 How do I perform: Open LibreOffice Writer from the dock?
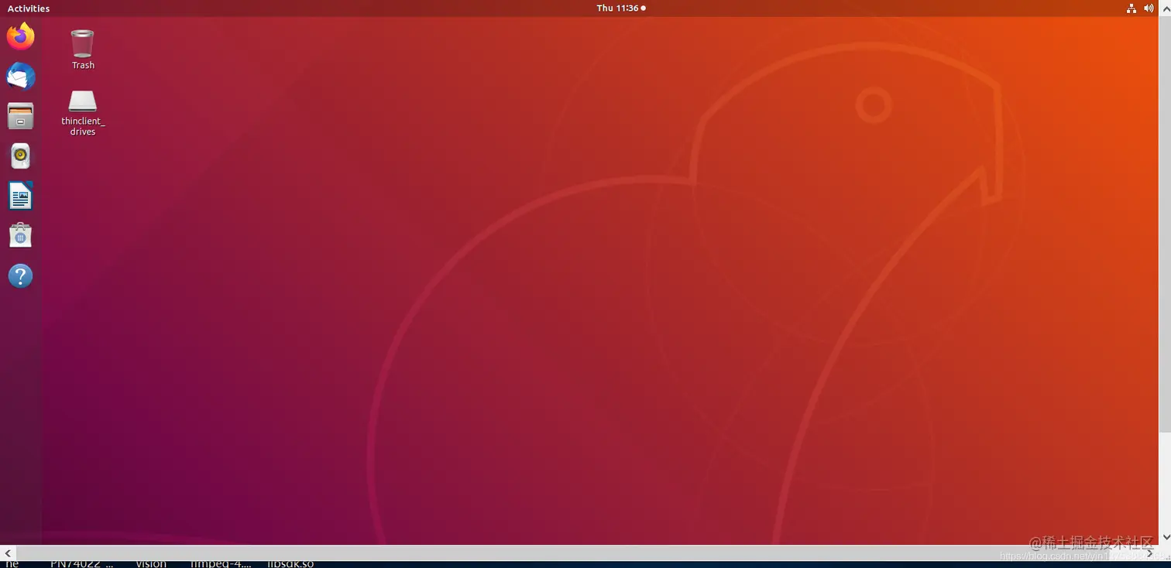[x=21, y=196]
